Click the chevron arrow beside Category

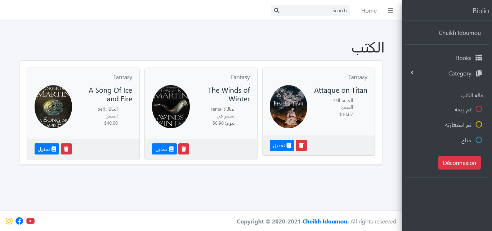coord(412,73)
